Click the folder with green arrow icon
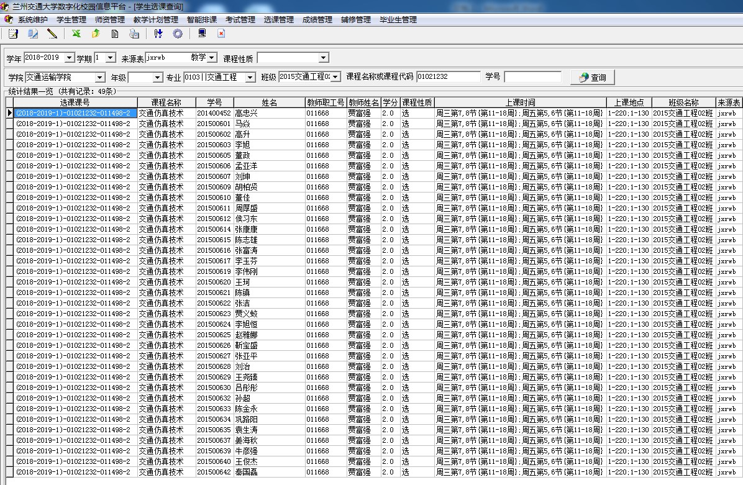Viewport: 743px width, 485px height. point(95,34)
